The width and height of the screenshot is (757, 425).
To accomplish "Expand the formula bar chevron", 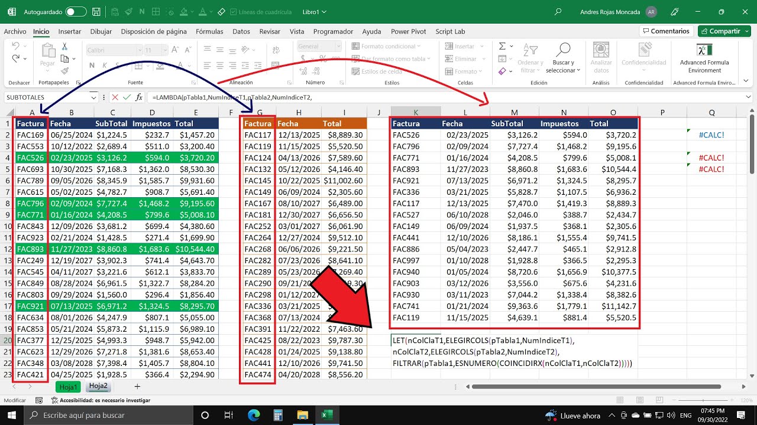I will click(749, 97).
